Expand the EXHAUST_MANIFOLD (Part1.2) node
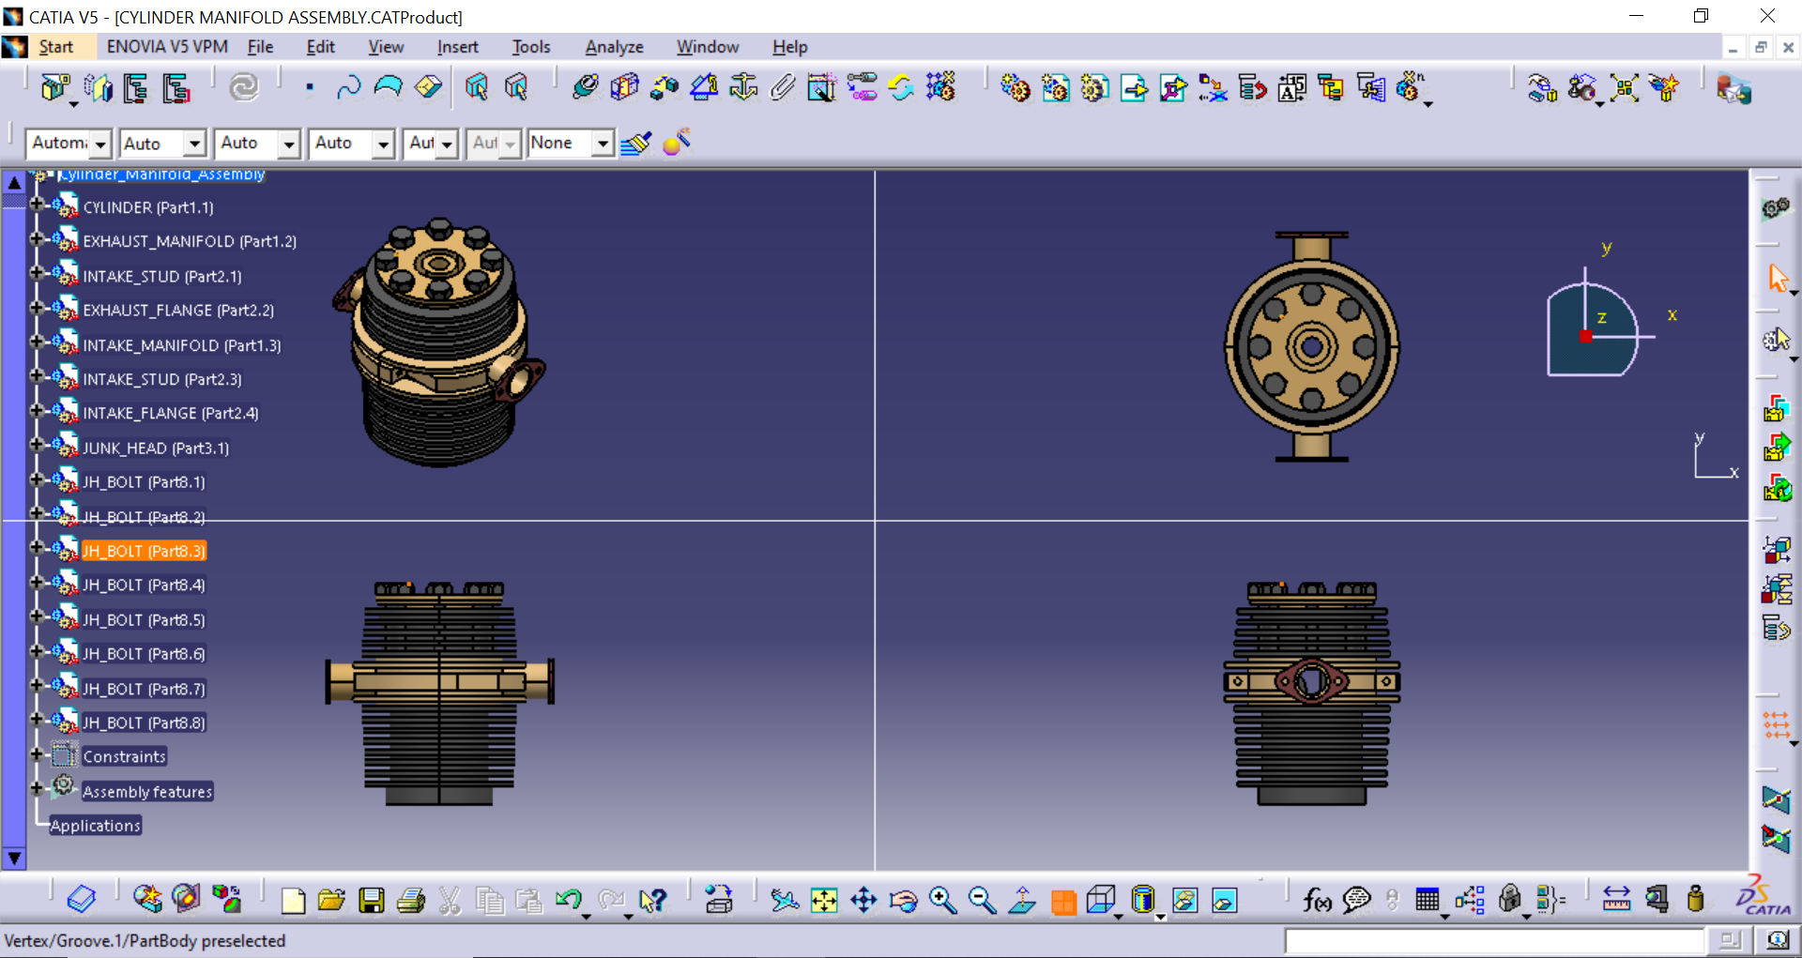1802x958 pixels. coord(37,238)
